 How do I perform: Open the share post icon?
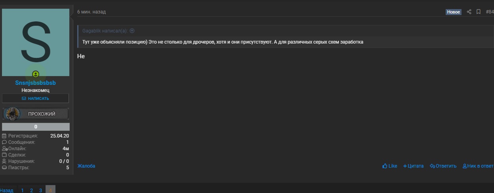469,12
